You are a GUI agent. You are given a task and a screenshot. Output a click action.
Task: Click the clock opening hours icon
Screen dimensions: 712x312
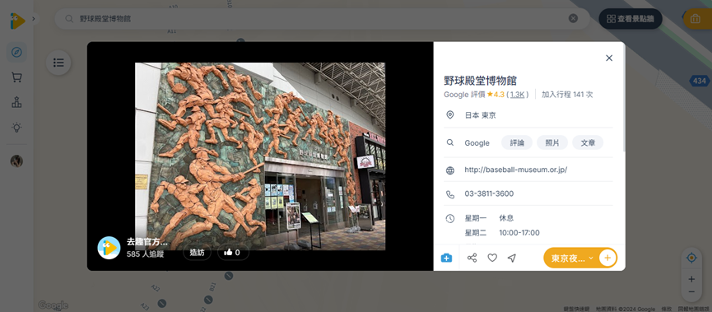(450, 218)
